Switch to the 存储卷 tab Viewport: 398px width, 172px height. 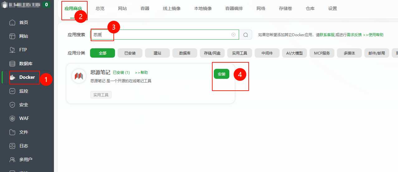(x=285, y=9)
